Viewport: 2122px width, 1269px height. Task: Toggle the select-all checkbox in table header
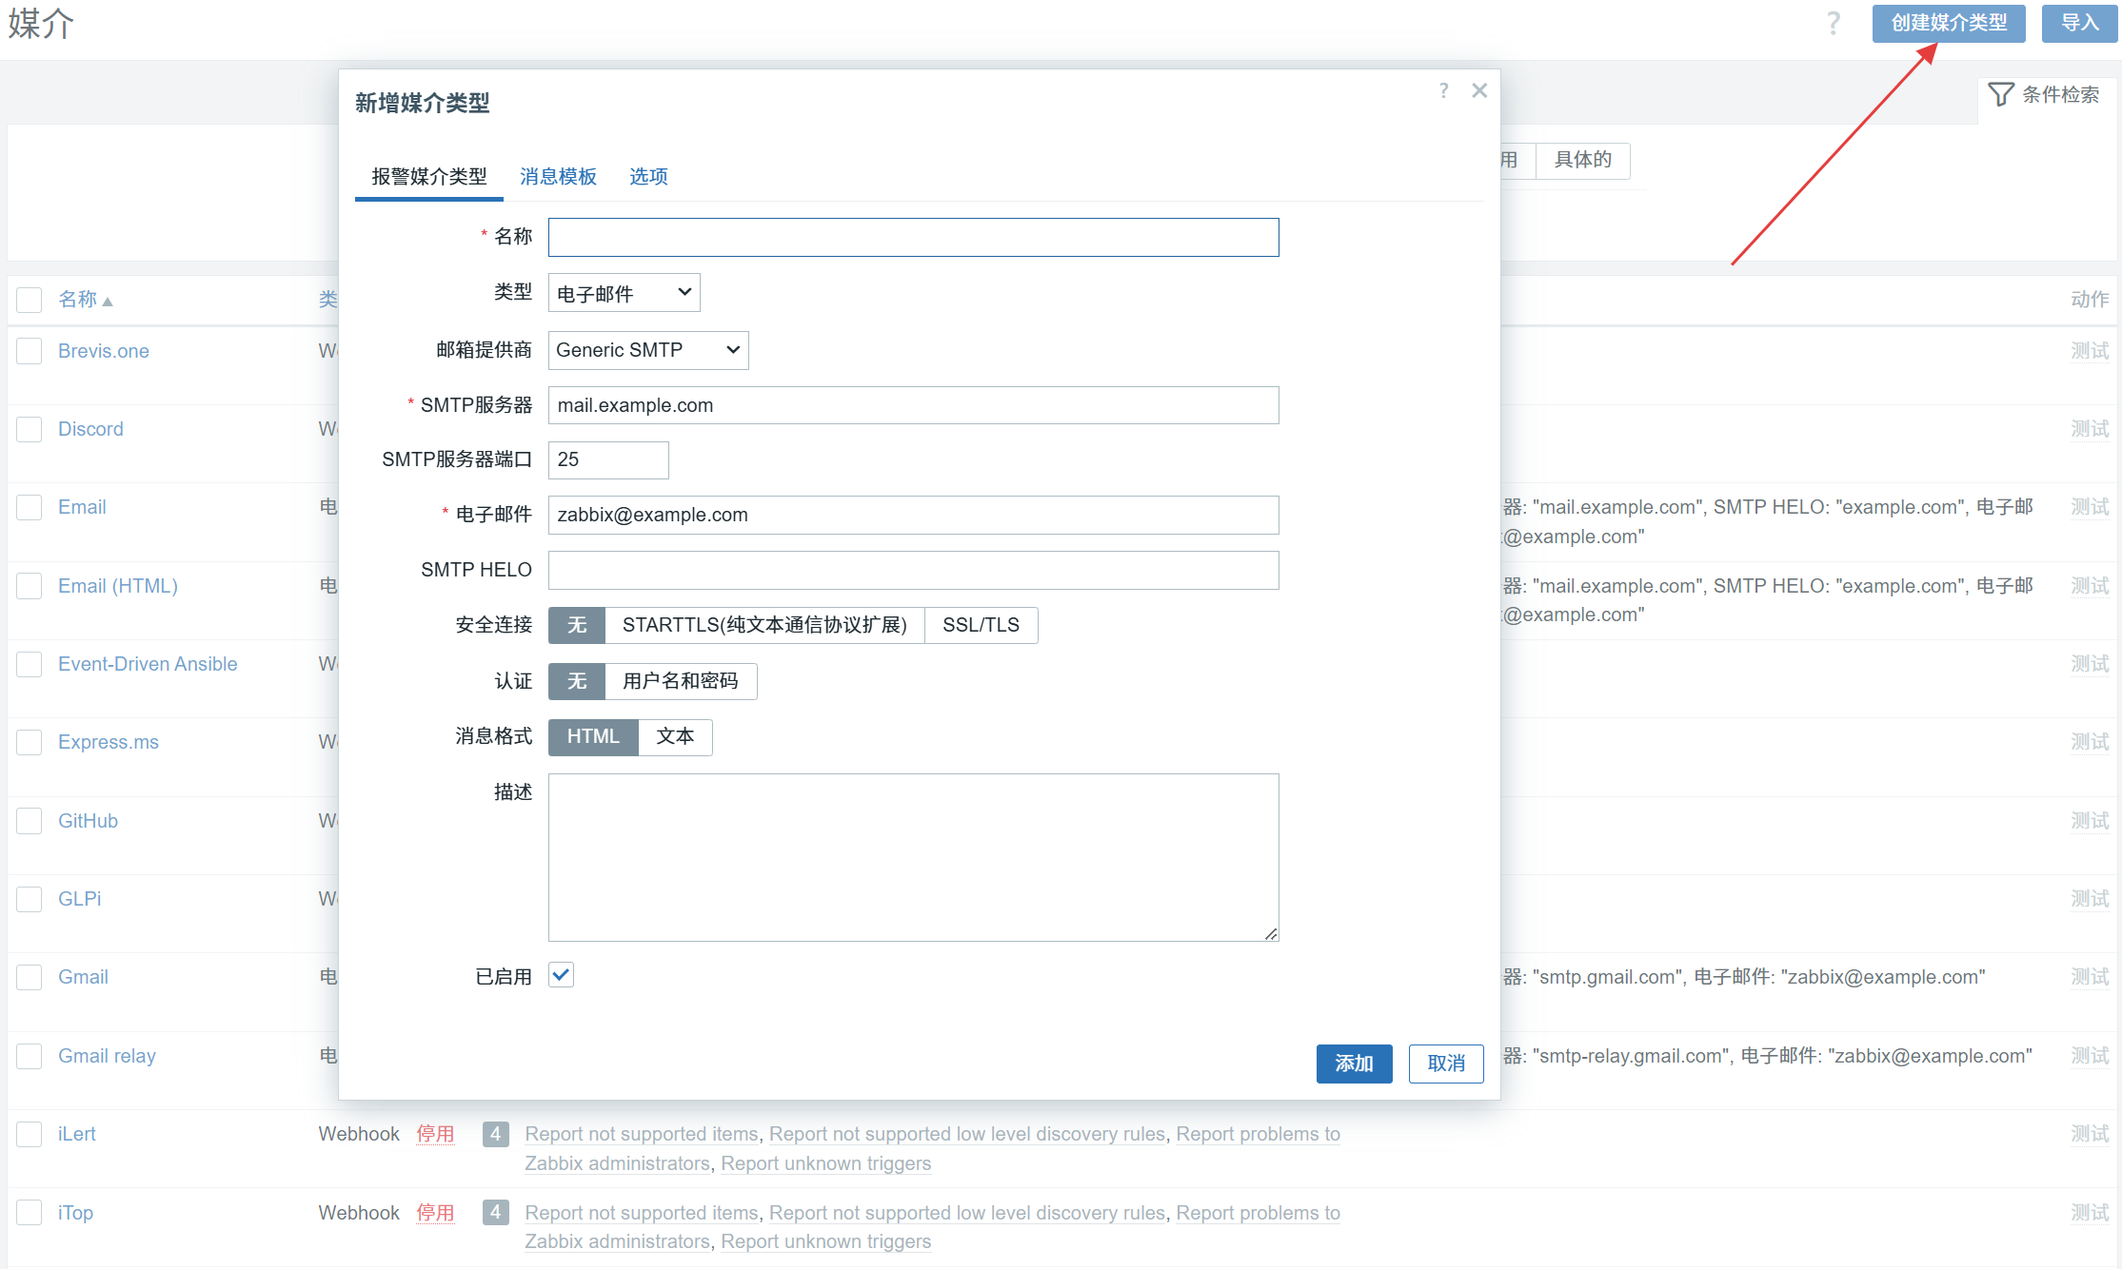pyautogui.click(x=30, y=300)
